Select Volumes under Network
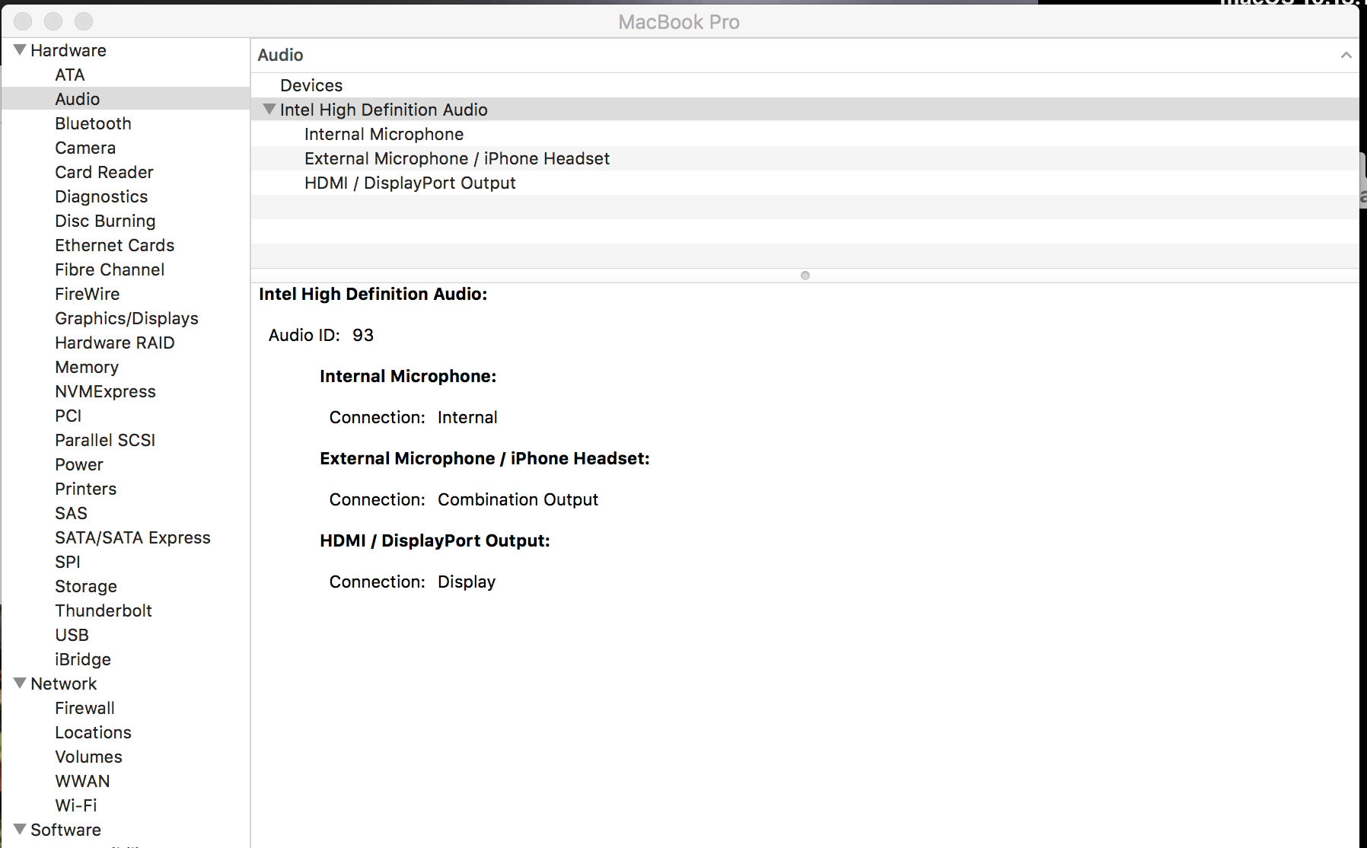Screen dimensions: 1367x848 coord(88,757)
